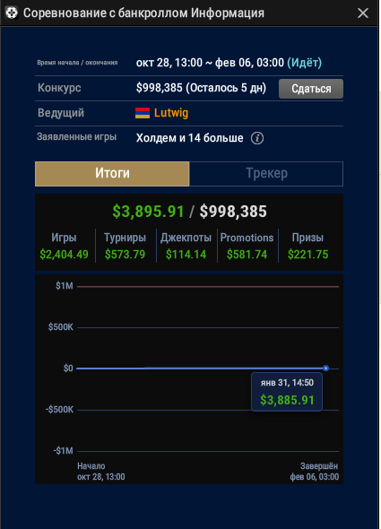381x529 pixels.
Task: Click the -$500K axis label
Action: point(59,410)
